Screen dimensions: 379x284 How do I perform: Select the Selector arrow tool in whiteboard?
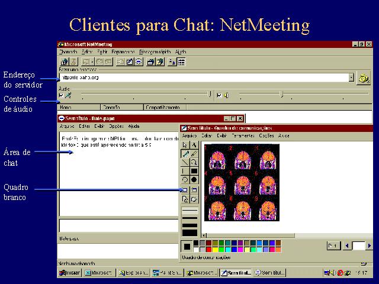coord(185,145)
